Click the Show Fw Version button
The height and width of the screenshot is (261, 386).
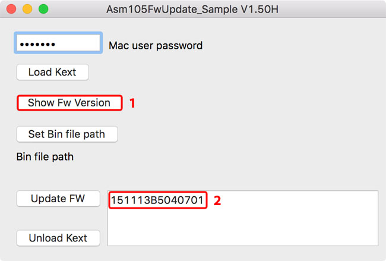(x=69, y=103)
